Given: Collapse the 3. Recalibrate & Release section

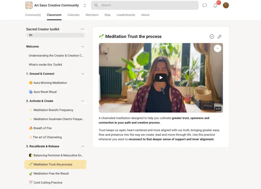Looking at the screenshot, I should coord(83,147).
